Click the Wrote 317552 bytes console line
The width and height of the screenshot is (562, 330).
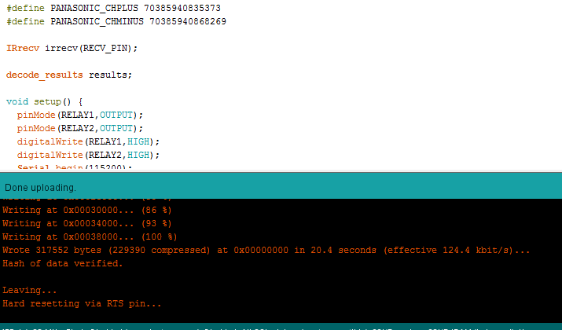pos(266,250)
